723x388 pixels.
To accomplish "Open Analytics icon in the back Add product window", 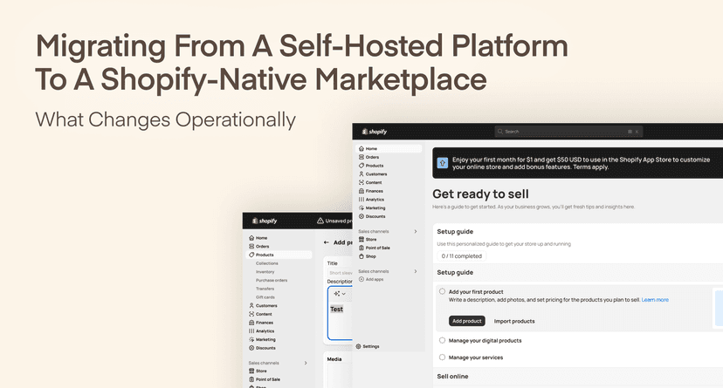I will [x=251, y=331].
